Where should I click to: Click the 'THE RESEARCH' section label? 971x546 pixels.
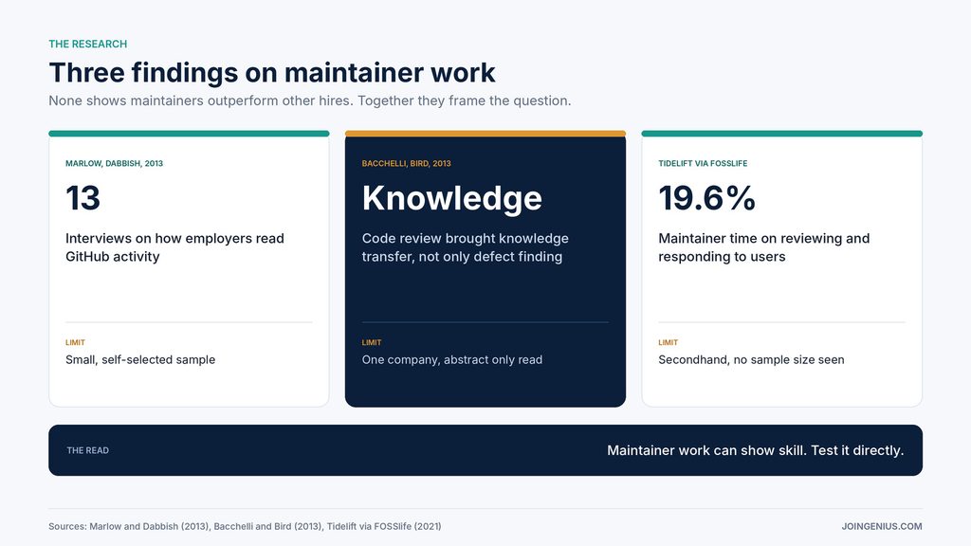point(88,44)
